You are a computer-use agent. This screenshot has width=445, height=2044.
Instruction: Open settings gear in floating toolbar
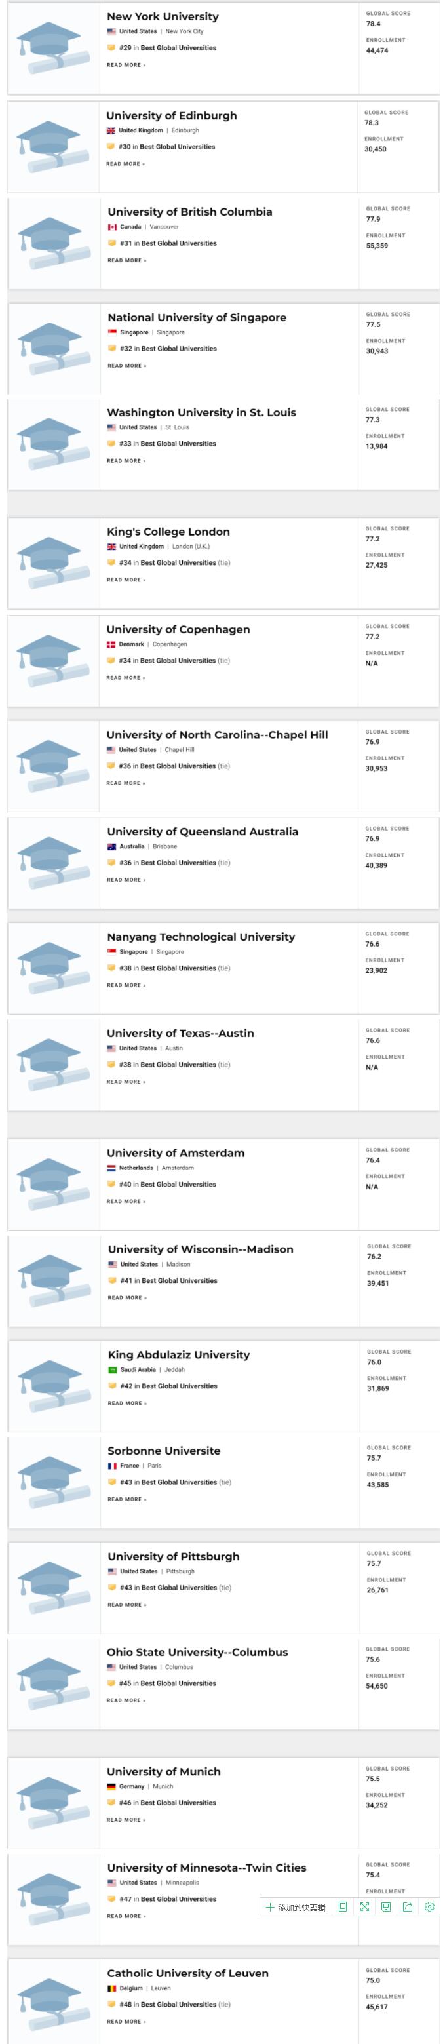429,1907
